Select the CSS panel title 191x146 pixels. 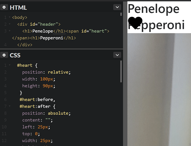tap(15, 55)
